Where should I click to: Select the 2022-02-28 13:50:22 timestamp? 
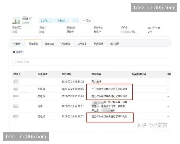(73, 82)
